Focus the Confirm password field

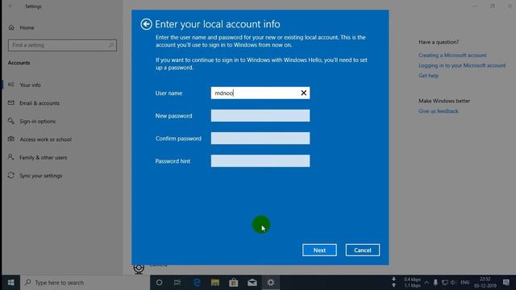click(260, 139)
